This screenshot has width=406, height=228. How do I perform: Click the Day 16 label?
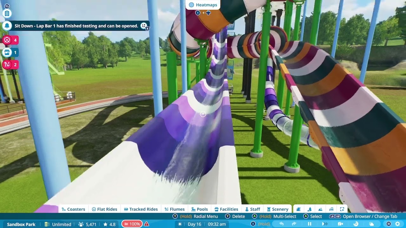click(x=194, y=224)
